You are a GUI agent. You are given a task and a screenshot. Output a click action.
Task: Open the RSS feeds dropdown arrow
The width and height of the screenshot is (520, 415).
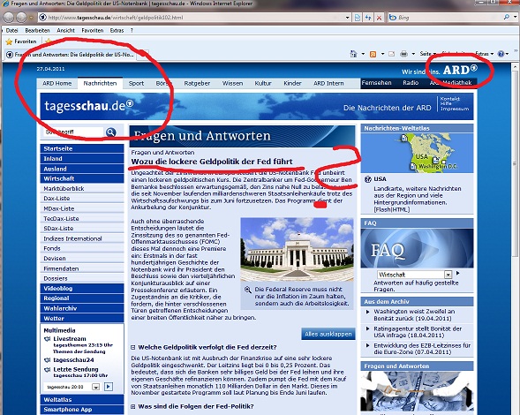click(382, 54)
